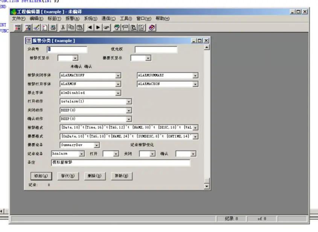Click the form scrollbar down arrow
The width and height of the screenshot is (318, 232).
pos(207,186)
